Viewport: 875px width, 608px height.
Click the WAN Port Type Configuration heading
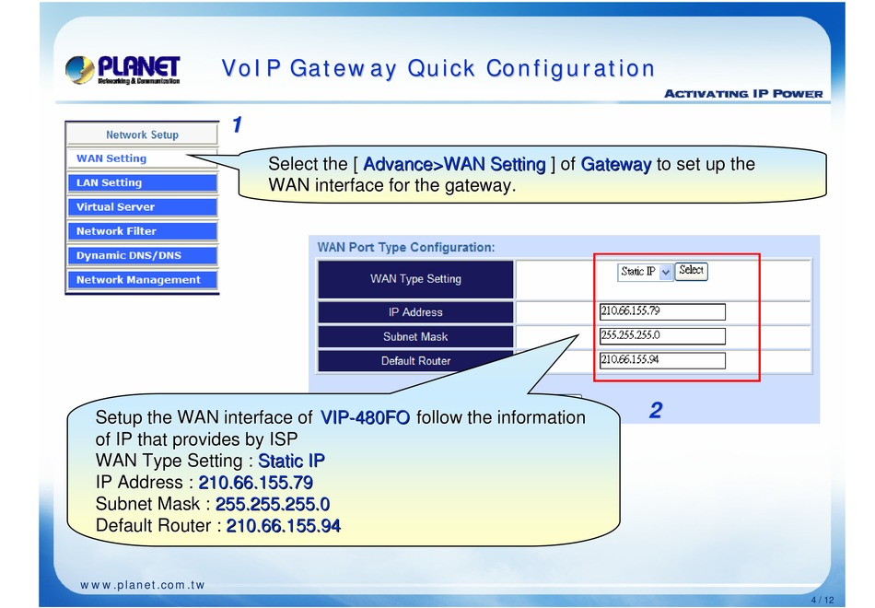pyautogui.click(x=406, y=247)
